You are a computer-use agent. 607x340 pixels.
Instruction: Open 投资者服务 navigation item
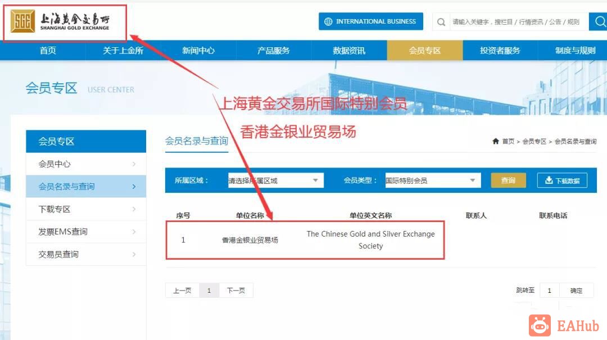[x=500, y=51]
